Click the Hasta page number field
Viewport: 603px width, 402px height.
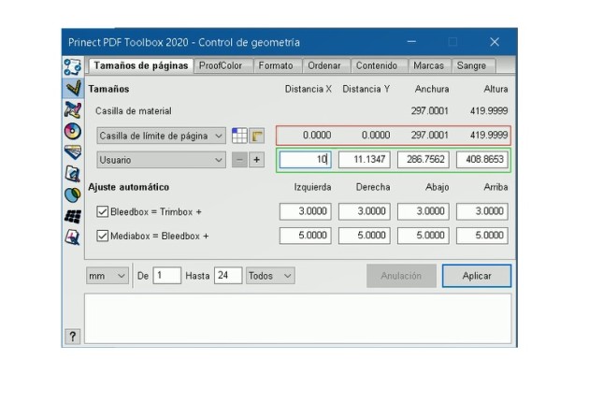click(228, 276)
